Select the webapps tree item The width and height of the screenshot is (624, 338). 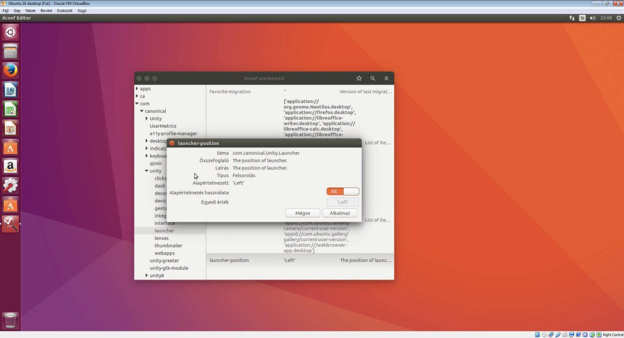(165, 253)
